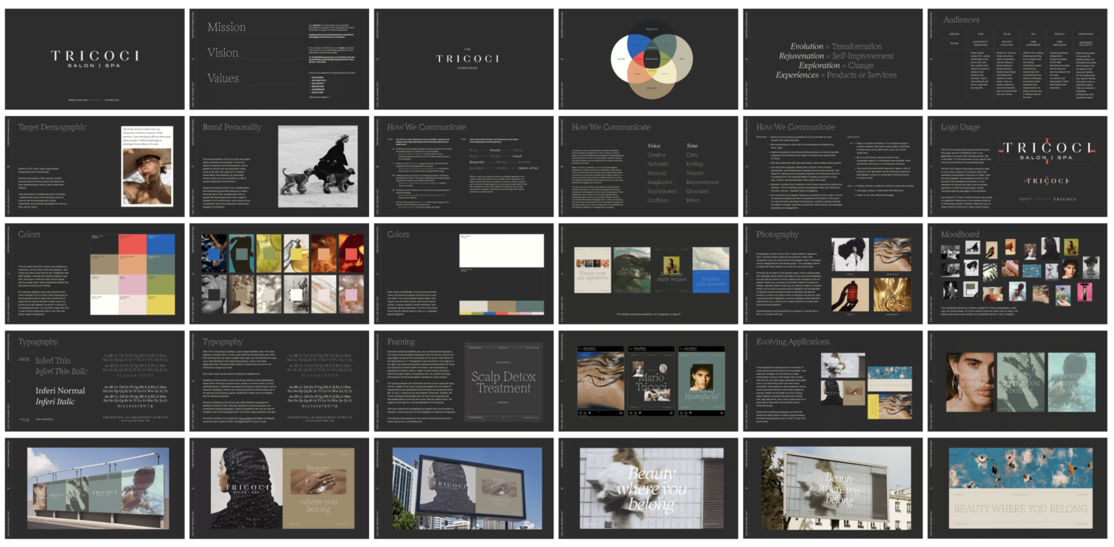
Task: Pick the yellow swatch in Colors palette
Action: pos(160,304)
